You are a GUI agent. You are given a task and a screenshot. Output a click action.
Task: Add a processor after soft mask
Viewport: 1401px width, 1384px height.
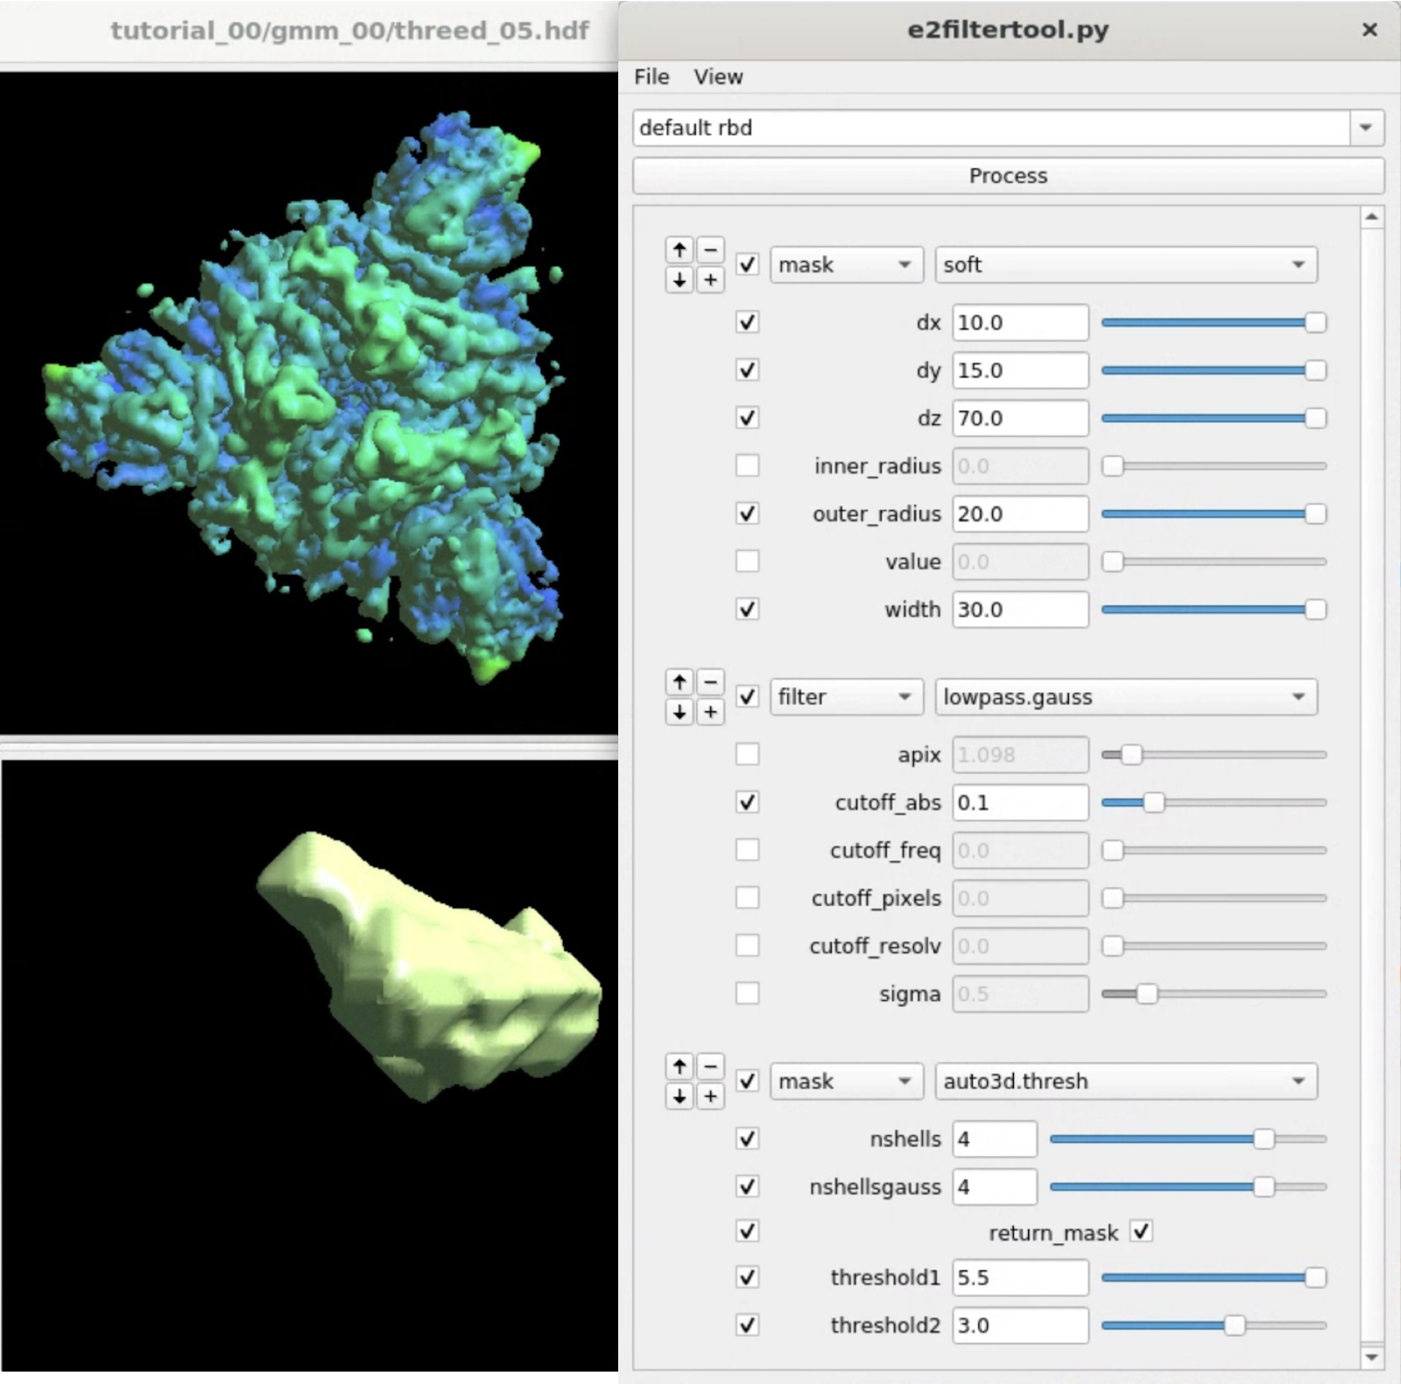[710, 280]
